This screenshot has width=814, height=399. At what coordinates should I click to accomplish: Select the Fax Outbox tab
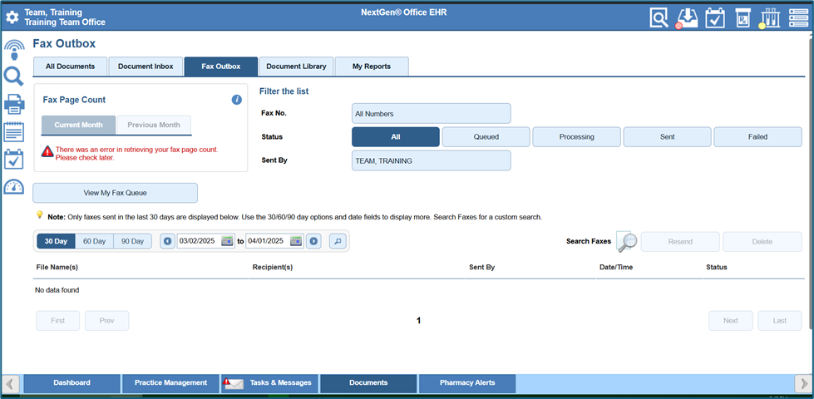pyautogui.click(x=221, y=66)
